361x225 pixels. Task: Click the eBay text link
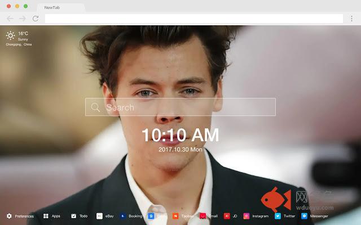pos(109,216)
